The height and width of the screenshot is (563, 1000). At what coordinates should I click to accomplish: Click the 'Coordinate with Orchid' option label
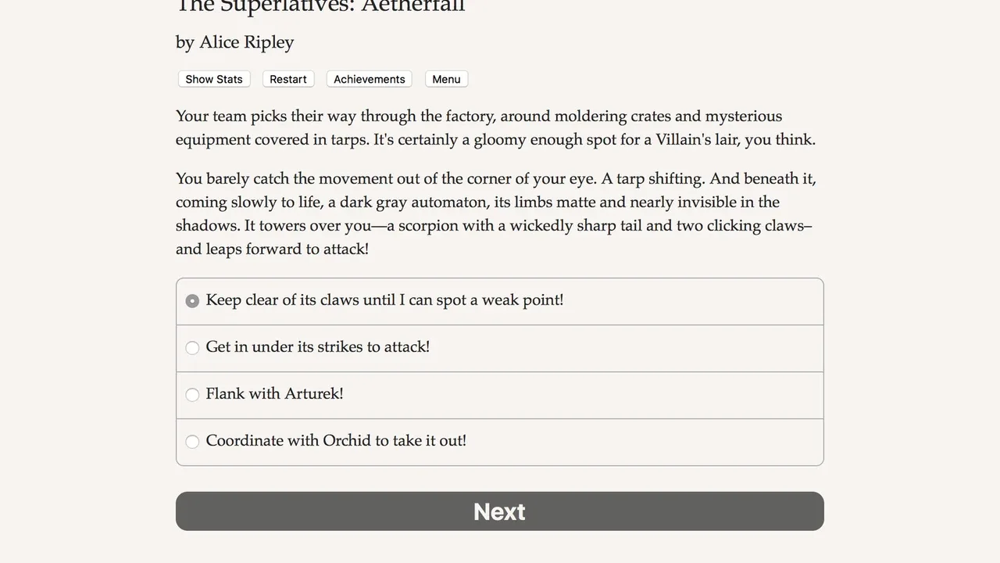(x=336, y=441)
